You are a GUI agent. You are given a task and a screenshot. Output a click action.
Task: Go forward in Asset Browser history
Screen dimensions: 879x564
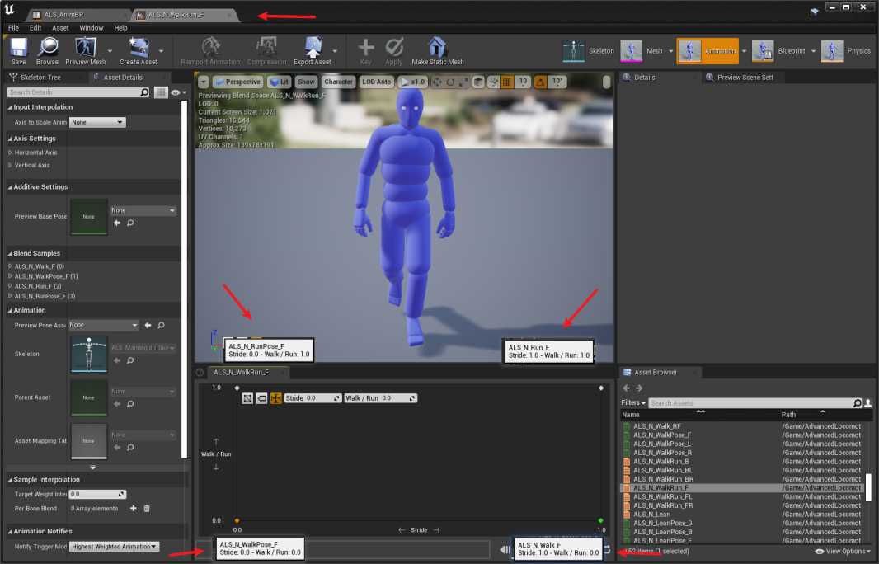638,388
